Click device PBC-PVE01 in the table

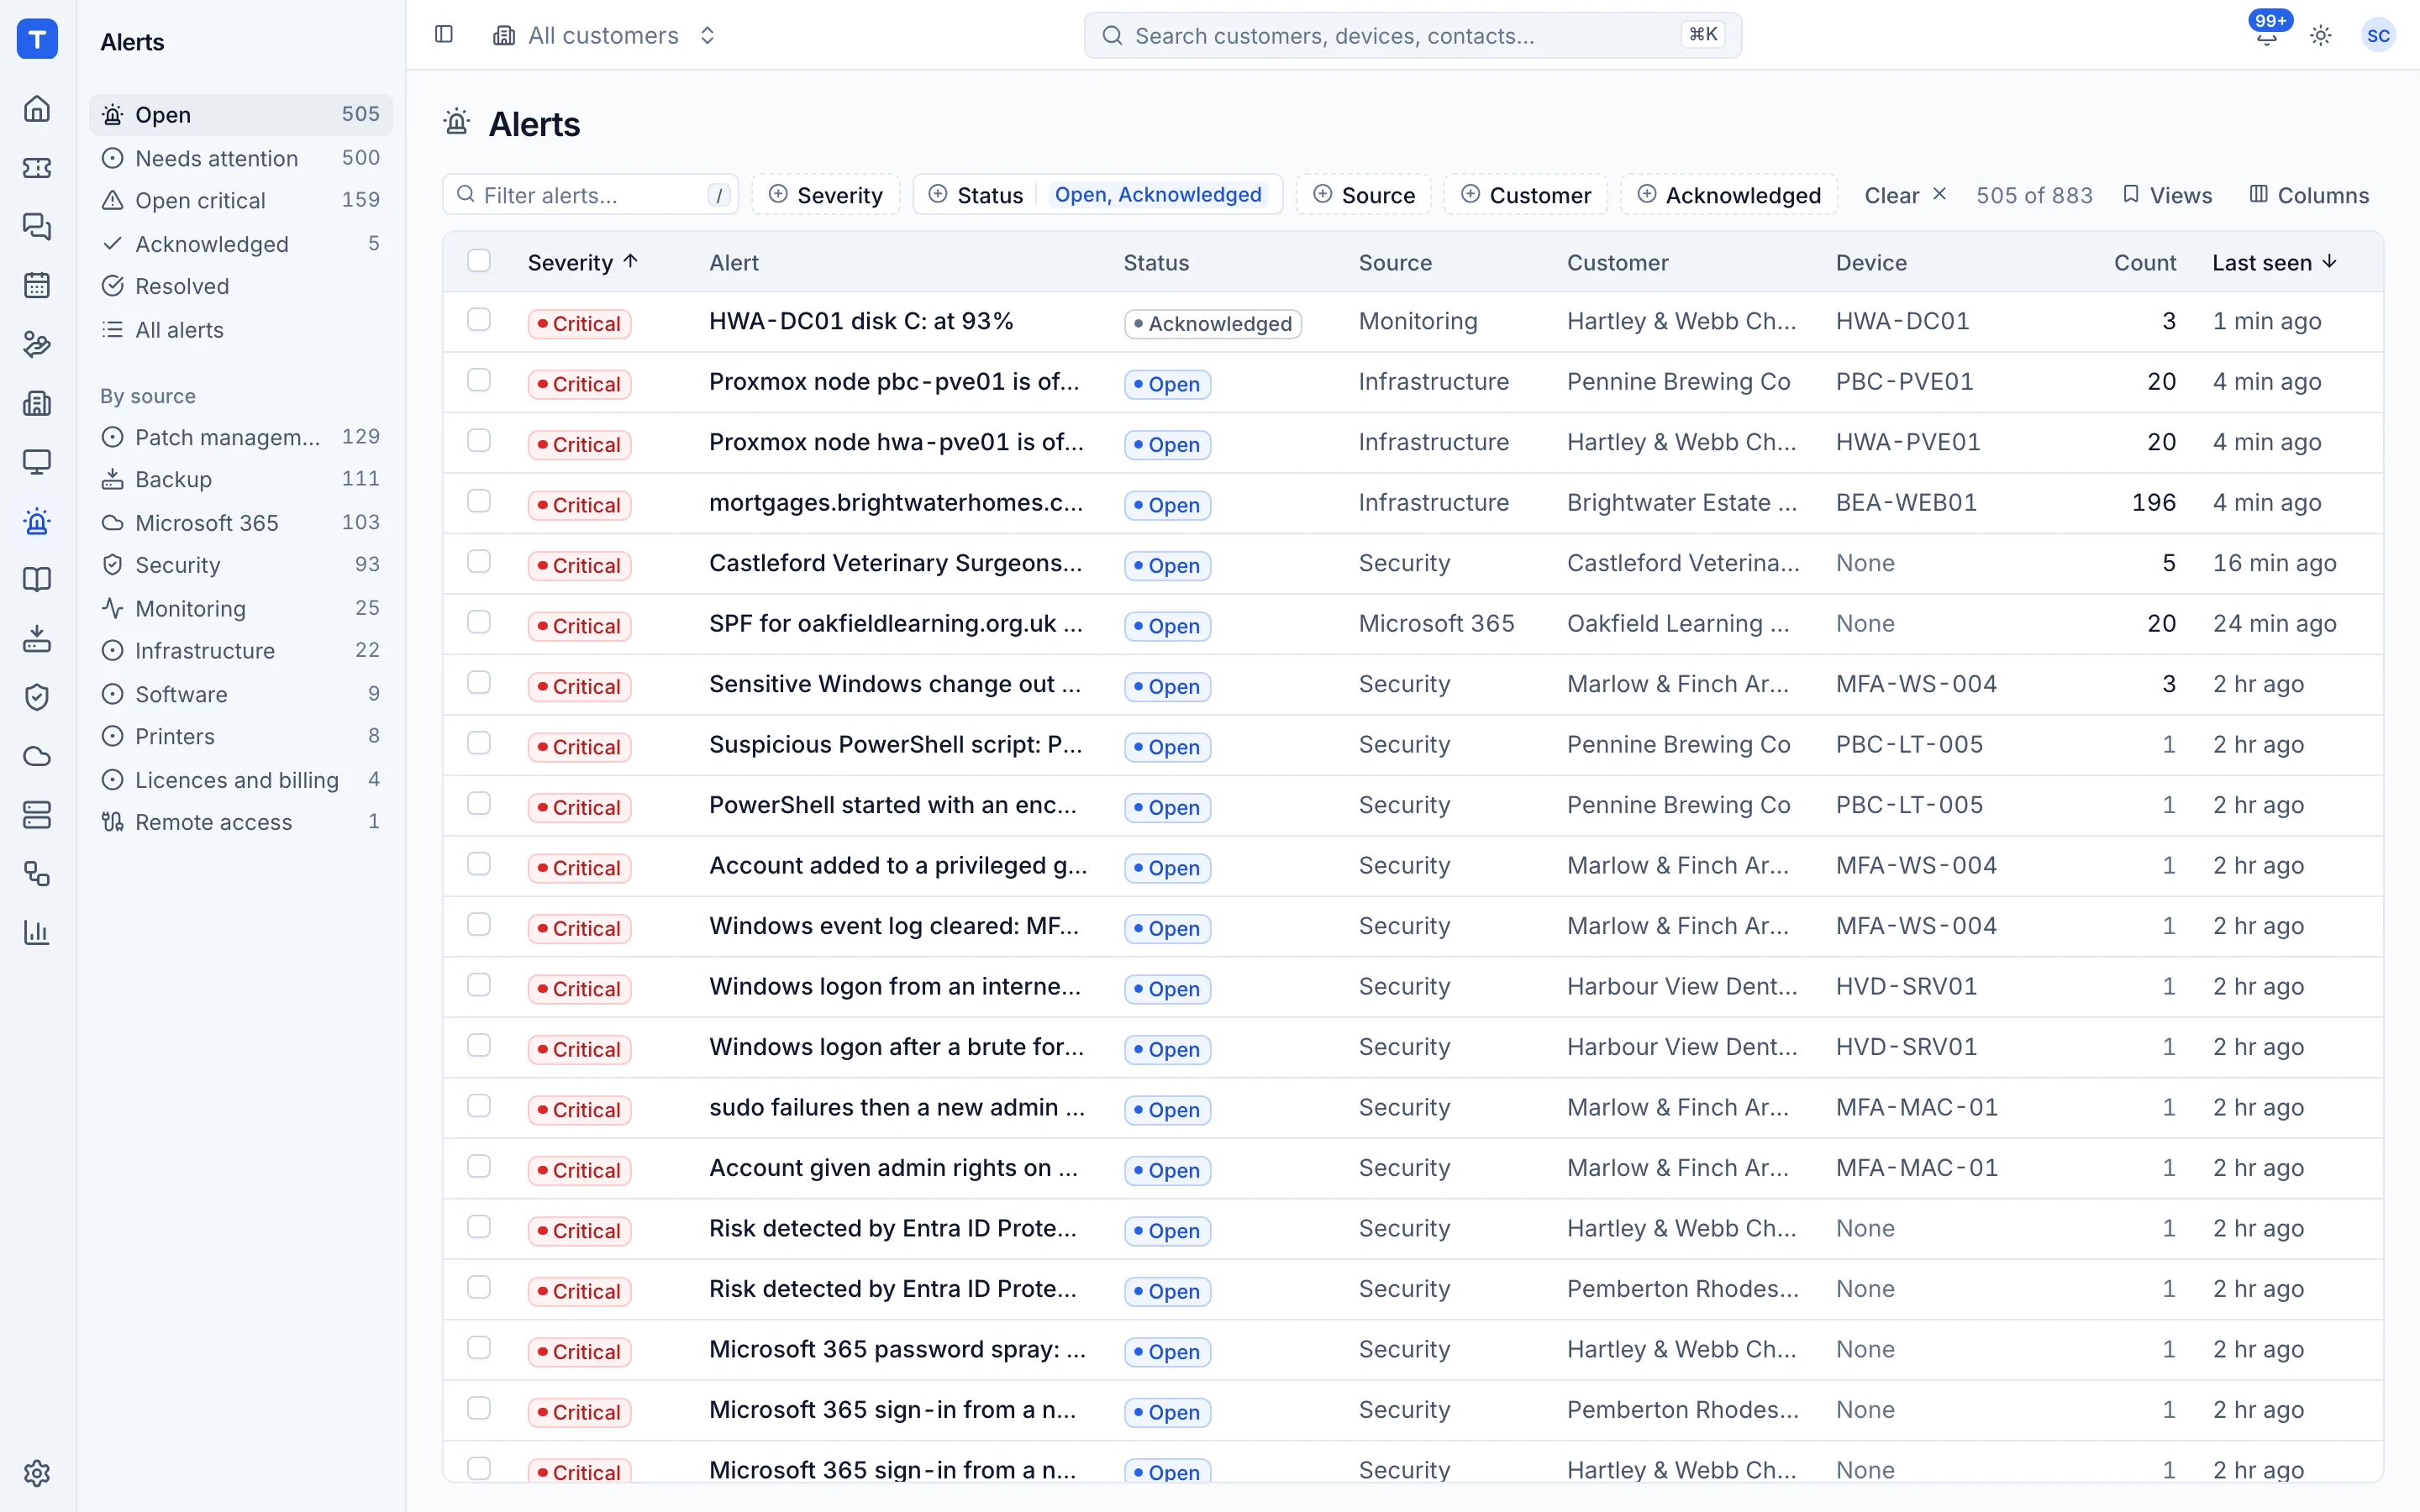point(1904,382)
